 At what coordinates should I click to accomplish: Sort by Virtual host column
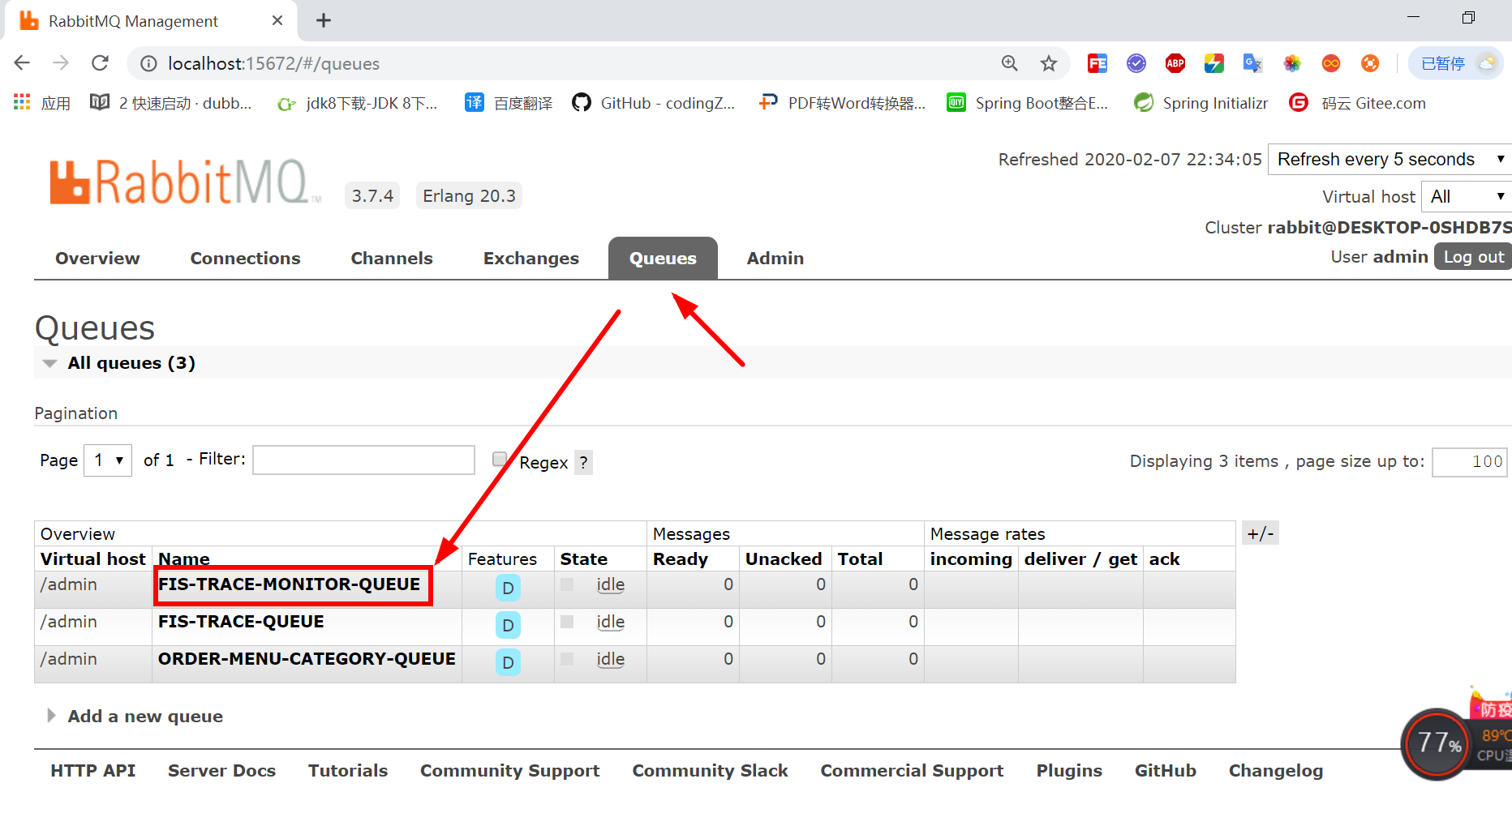(93, 559)
